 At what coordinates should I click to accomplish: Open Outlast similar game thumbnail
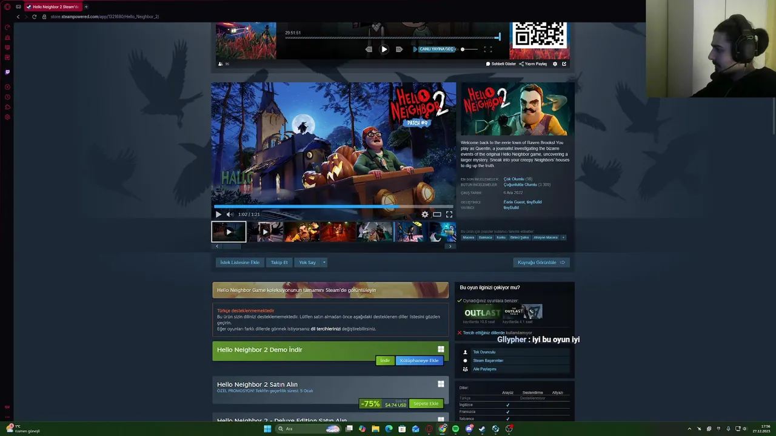click(482, 312)
